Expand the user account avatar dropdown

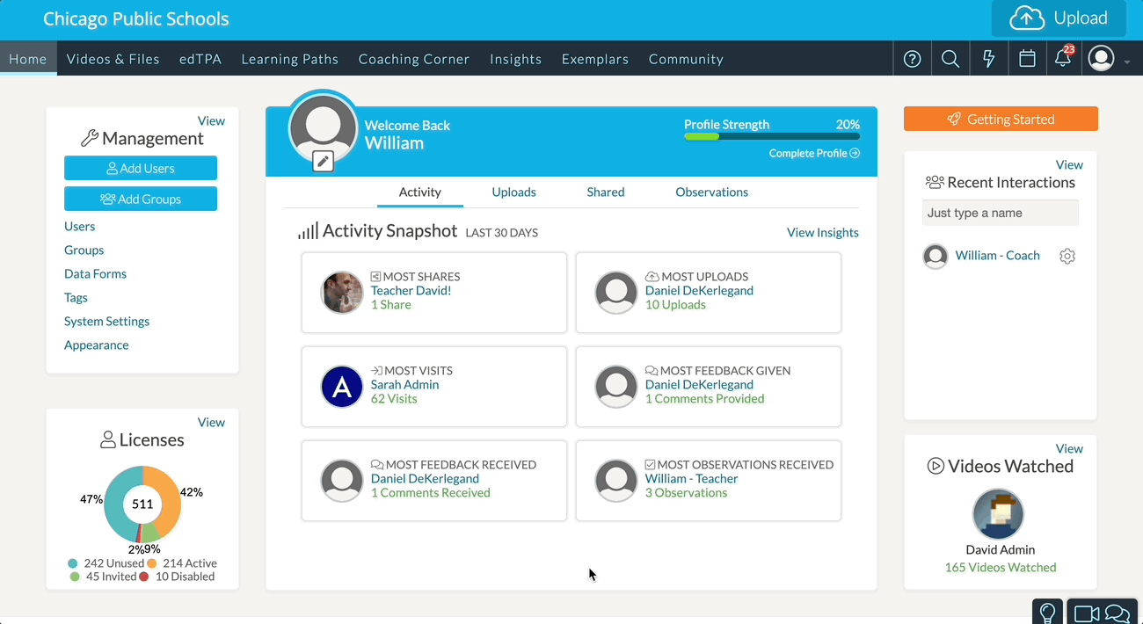pos(1108,59)
